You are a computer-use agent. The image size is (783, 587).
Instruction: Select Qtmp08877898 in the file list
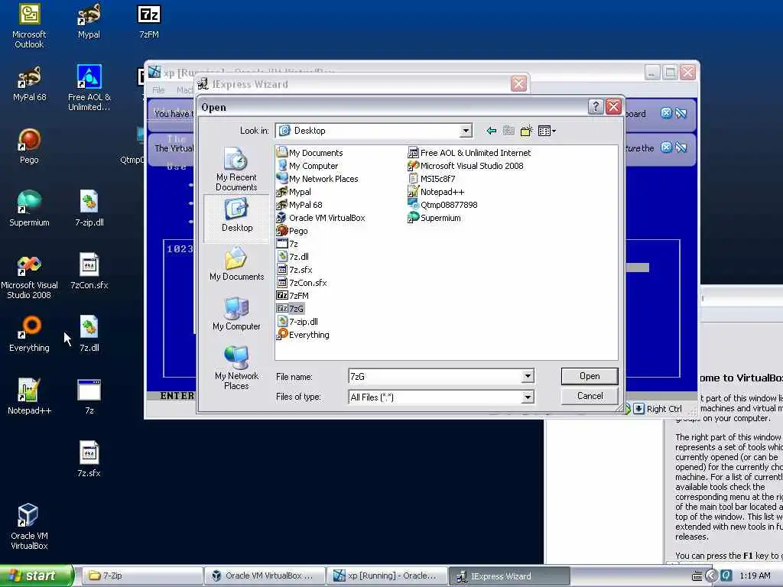click(x=443, y=205)
